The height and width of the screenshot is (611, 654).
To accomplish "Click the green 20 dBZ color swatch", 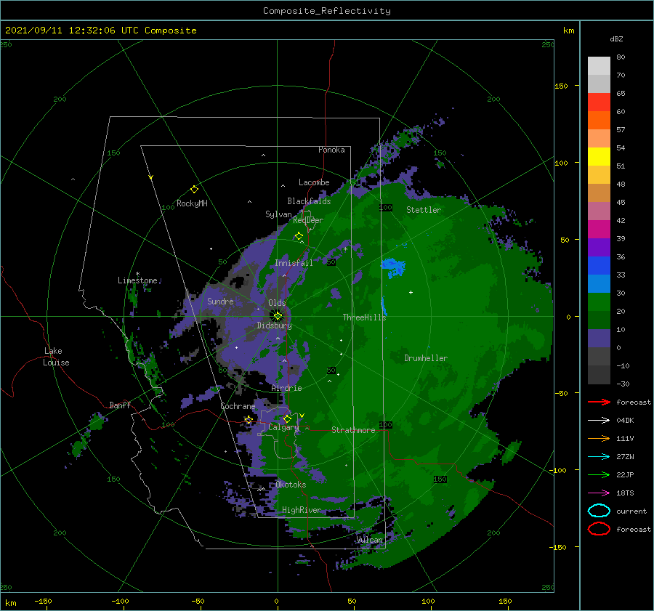I will [599, 302].
